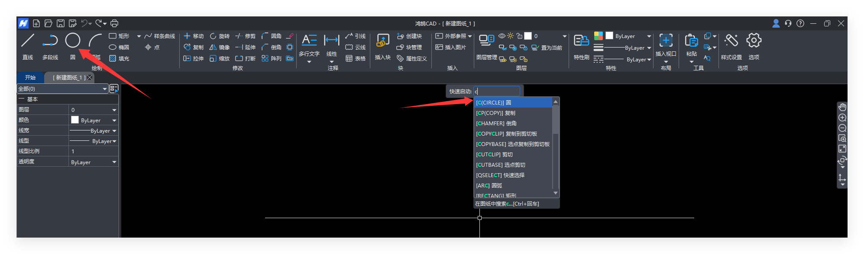Toggle the layer freeze sun icon
The height and width of the screenshot is (254, 864).
(511, 36)
